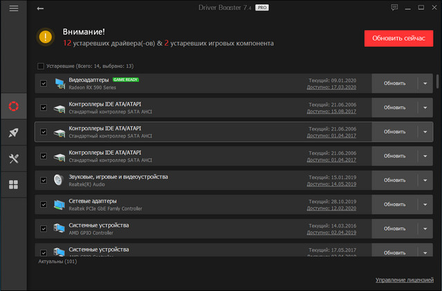
Task: Uncheck SATA AHCI controller available 15.08.2017
Action: click(x=44, y=108)
